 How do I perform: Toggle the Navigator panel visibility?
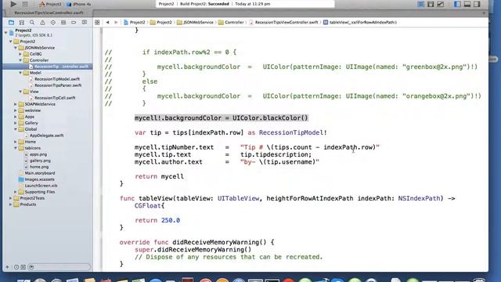tap(457, 4)
